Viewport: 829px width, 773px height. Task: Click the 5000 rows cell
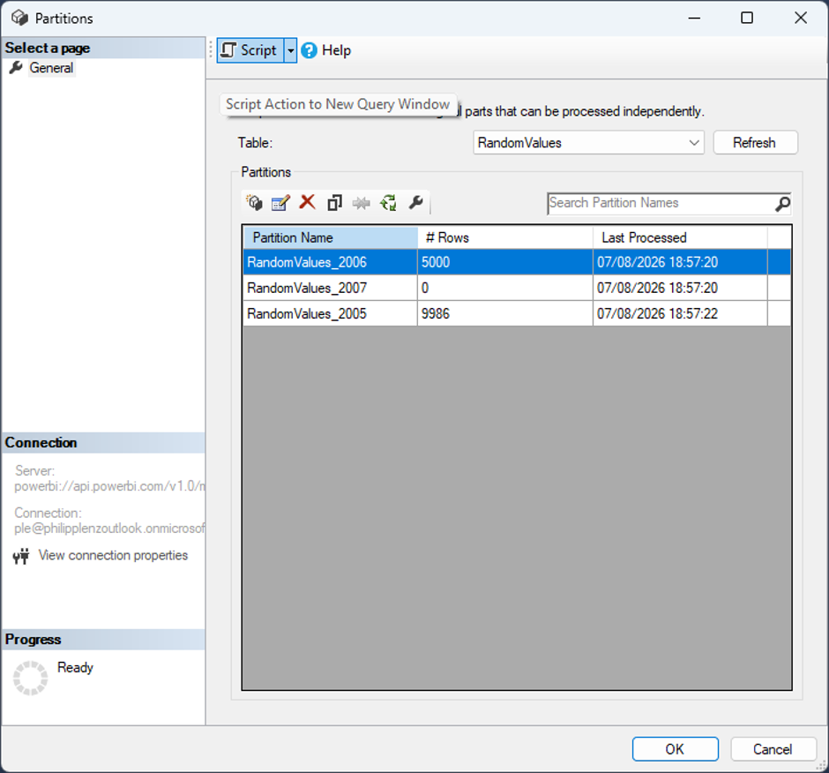(505, 262)
